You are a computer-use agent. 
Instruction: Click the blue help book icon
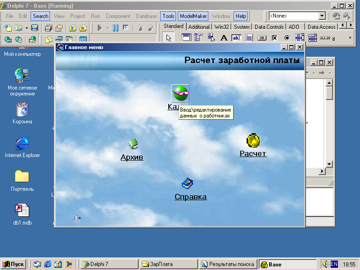click(x=187, y=183)
